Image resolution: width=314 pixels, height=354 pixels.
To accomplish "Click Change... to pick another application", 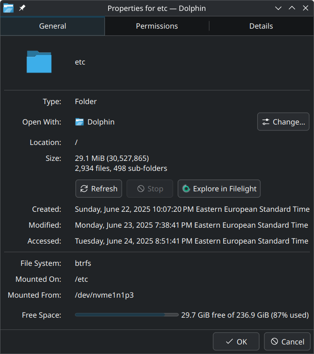I will coord(283,122).
